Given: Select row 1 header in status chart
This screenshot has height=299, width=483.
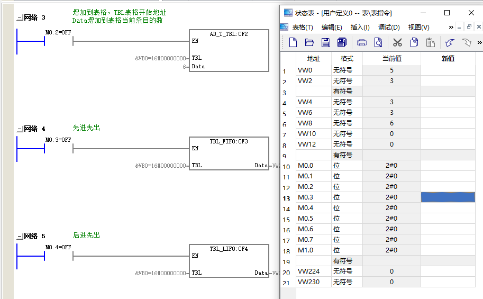Looking at the screenshot, I should [288, 71].
